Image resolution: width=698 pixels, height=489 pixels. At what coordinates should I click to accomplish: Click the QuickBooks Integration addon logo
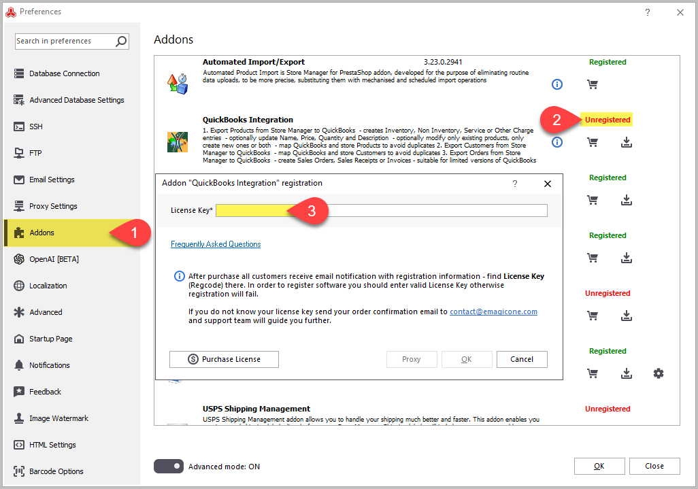(177, 142)
